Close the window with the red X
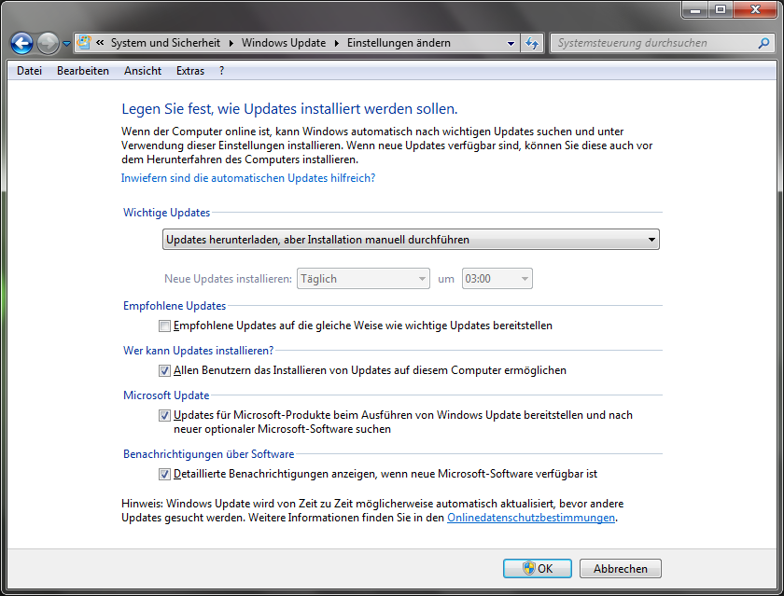Screen dimensions: 784x596 pyautogui.click(x=755, y=10)
